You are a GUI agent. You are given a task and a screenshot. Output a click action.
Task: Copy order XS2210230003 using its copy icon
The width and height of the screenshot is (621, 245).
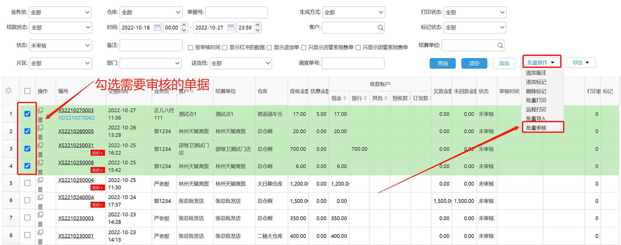pos(40,214)
